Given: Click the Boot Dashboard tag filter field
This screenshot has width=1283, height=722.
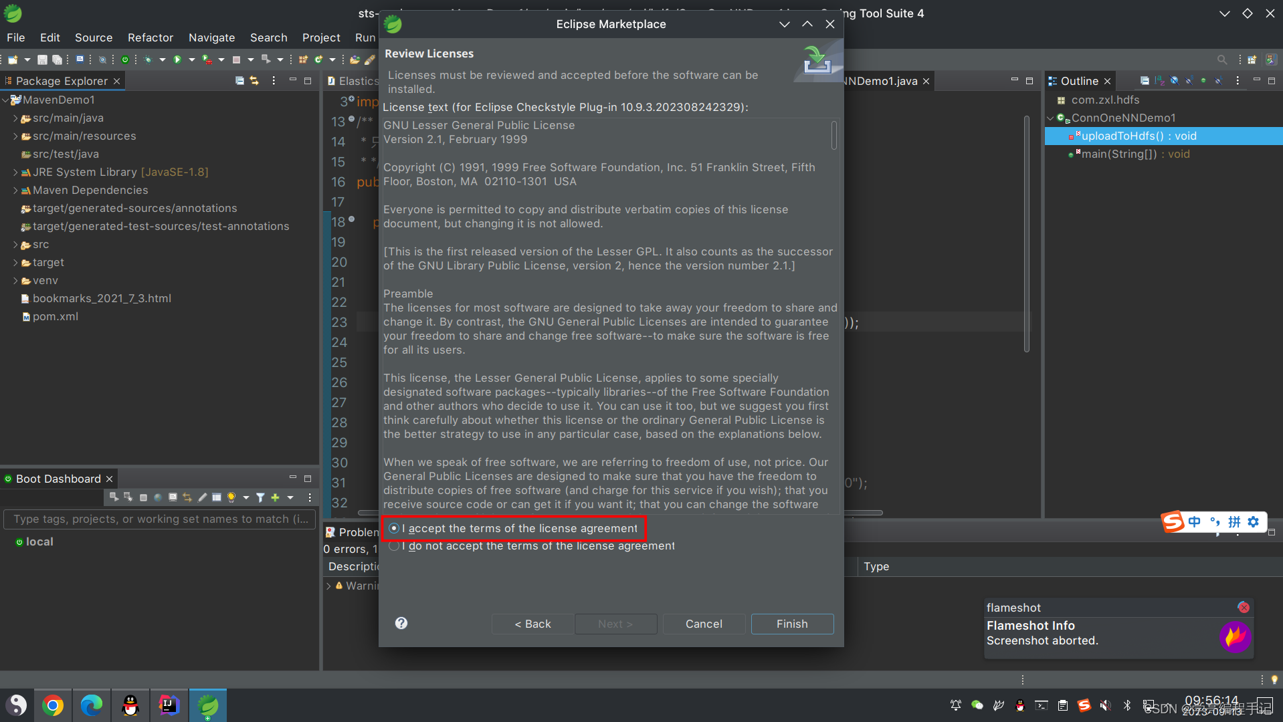Looking at the screenshot, I should [x=159, y=519].
